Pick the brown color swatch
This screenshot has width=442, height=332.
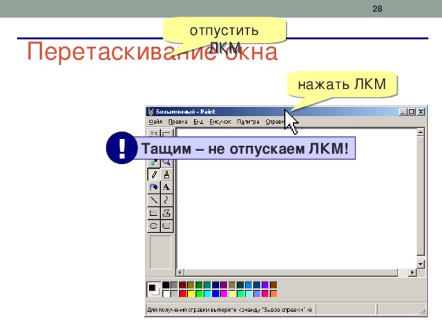tap(273, 285)
